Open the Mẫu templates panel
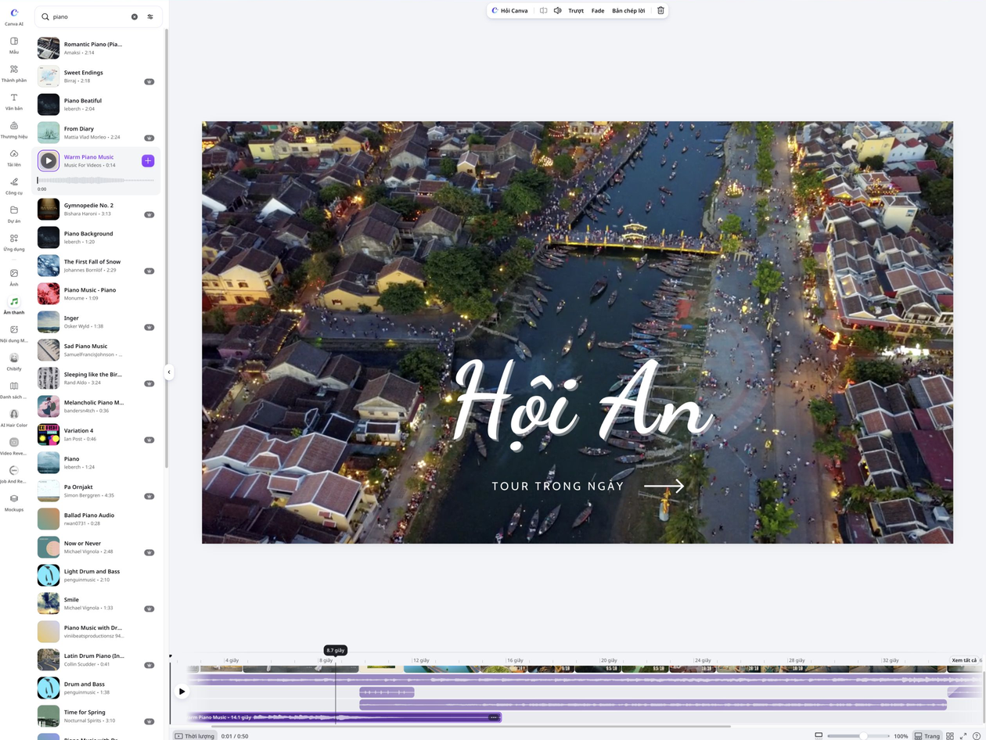The image size is (986, 740). click(x=13, y=45)
